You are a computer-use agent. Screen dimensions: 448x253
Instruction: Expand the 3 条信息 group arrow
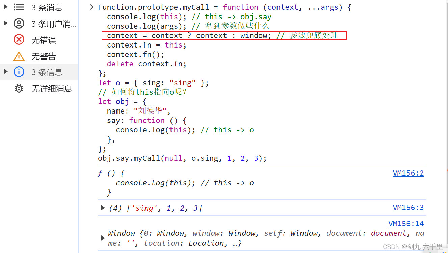5,72
